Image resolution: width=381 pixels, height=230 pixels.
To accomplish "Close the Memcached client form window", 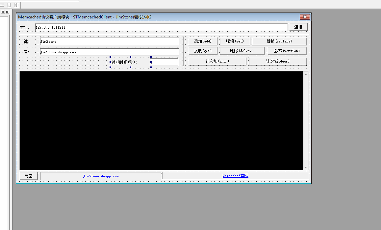I will pos(305,17).
